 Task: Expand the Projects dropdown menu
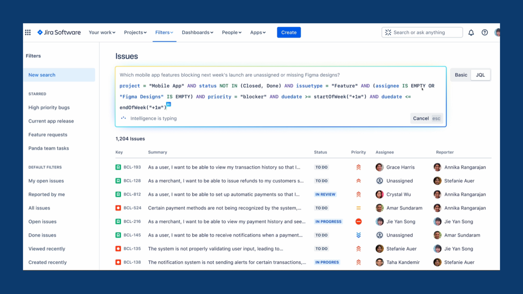pyautogui.click(x=135, y=32)
